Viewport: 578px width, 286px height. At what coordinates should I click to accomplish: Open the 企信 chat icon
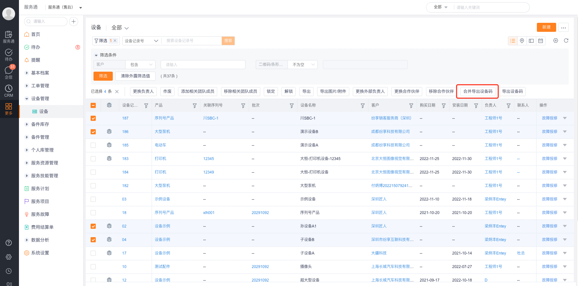click(9, 72)
